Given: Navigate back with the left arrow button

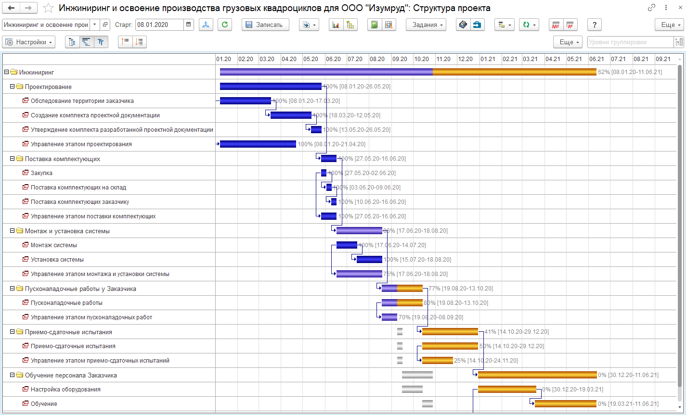Looking at the screenshot, I should click(12, 8).
